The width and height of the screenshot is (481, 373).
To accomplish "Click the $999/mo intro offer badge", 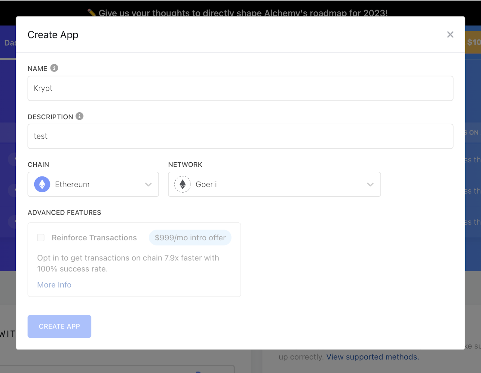I will click(190, 238).
